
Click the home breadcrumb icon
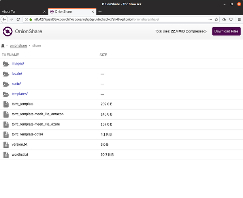point(3,46)
